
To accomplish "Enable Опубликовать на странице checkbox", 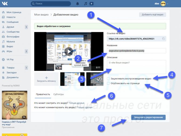I will click(108, 83).
